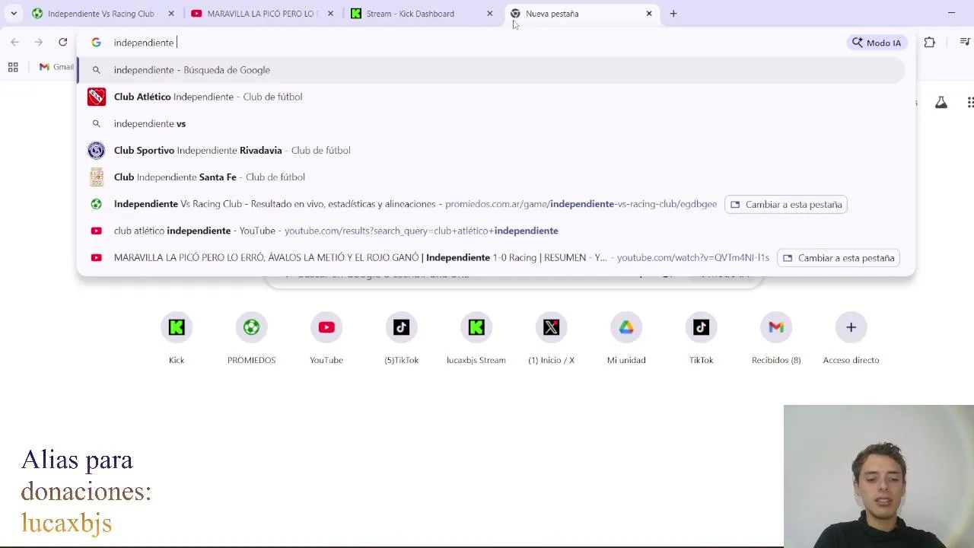The height and width of the screenshot is (548, 974).
Task: Open the Google apps grid icon
Action: coord(969,103)
